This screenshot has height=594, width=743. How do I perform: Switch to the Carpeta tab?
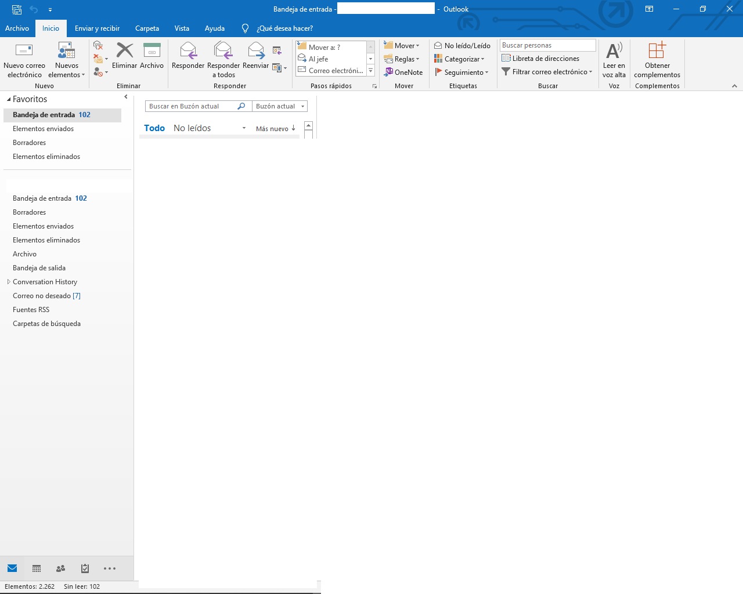click(147, 28)
